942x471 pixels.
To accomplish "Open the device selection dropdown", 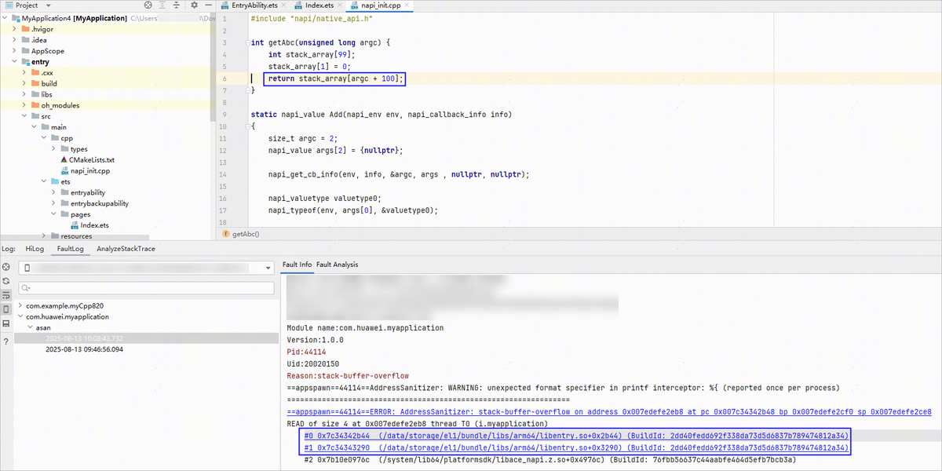I will [x=268, y=268].
